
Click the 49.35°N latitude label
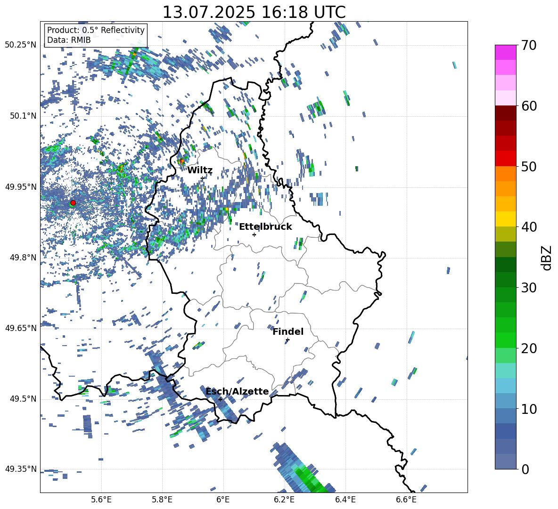pyautogui.click(x=21, y=469)
